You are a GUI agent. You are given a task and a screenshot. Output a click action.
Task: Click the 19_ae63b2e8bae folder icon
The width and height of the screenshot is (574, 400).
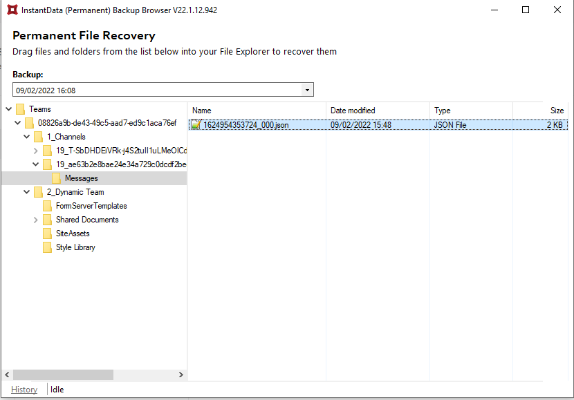47,164
